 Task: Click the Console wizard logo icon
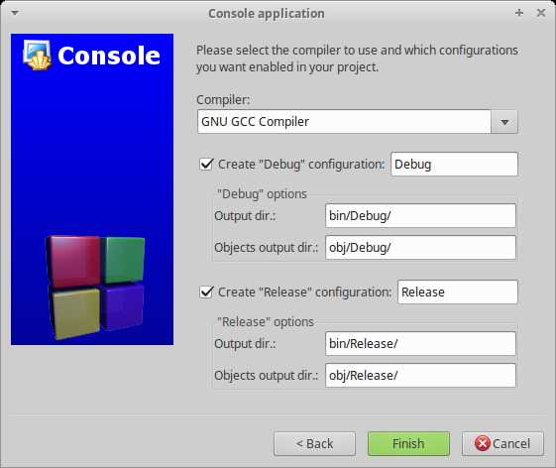pyautogui.click(x=38, y=55)
